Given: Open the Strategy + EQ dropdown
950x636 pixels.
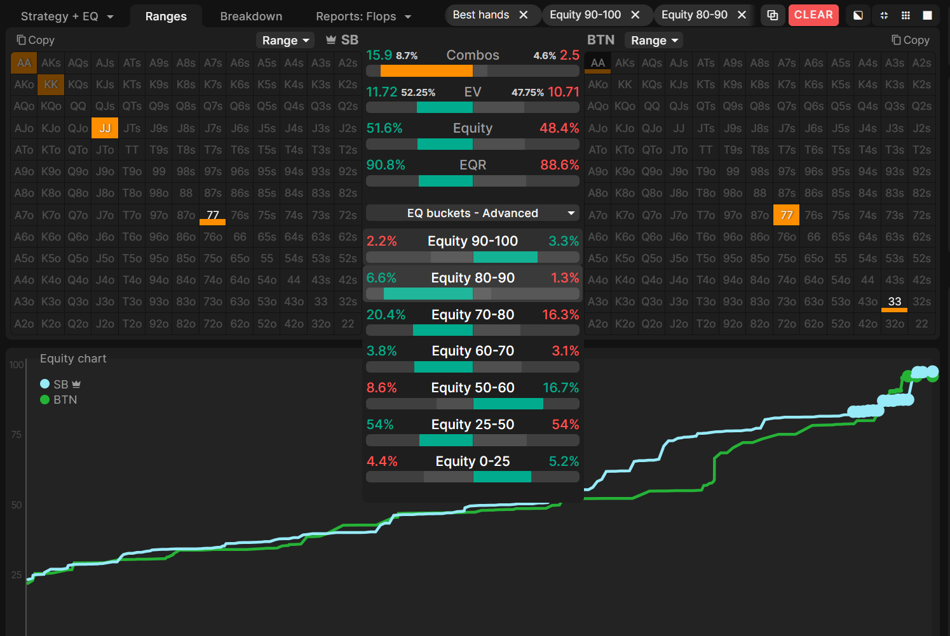Looking at the screenshot, I should pos(67,17).
